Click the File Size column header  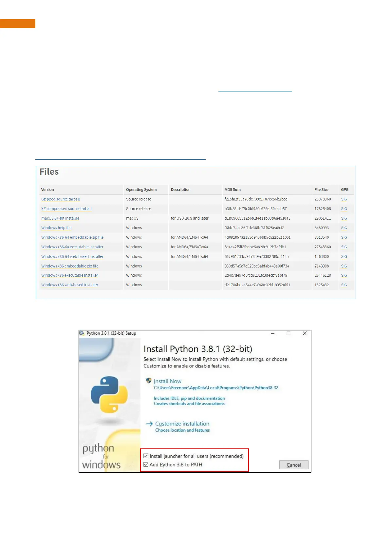321,189
